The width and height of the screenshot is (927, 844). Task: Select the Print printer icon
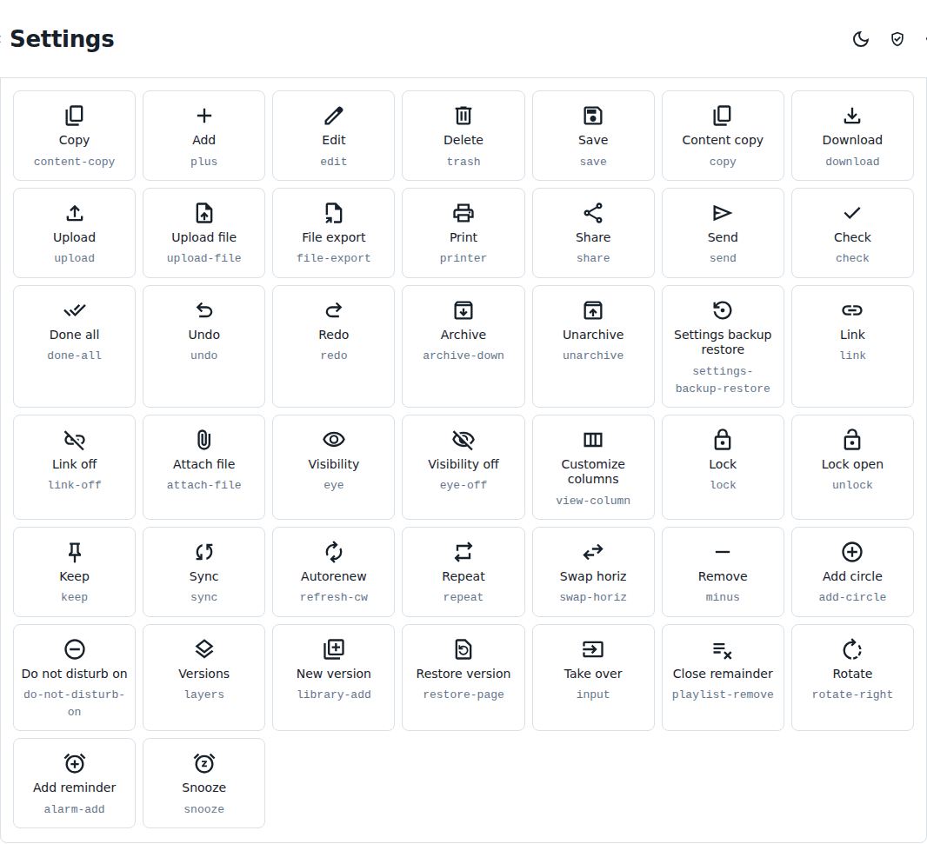pyautogui.click(x=463, y=213)
